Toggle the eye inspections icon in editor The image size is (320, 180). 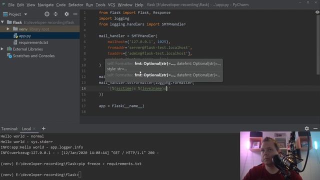point(317,12)
